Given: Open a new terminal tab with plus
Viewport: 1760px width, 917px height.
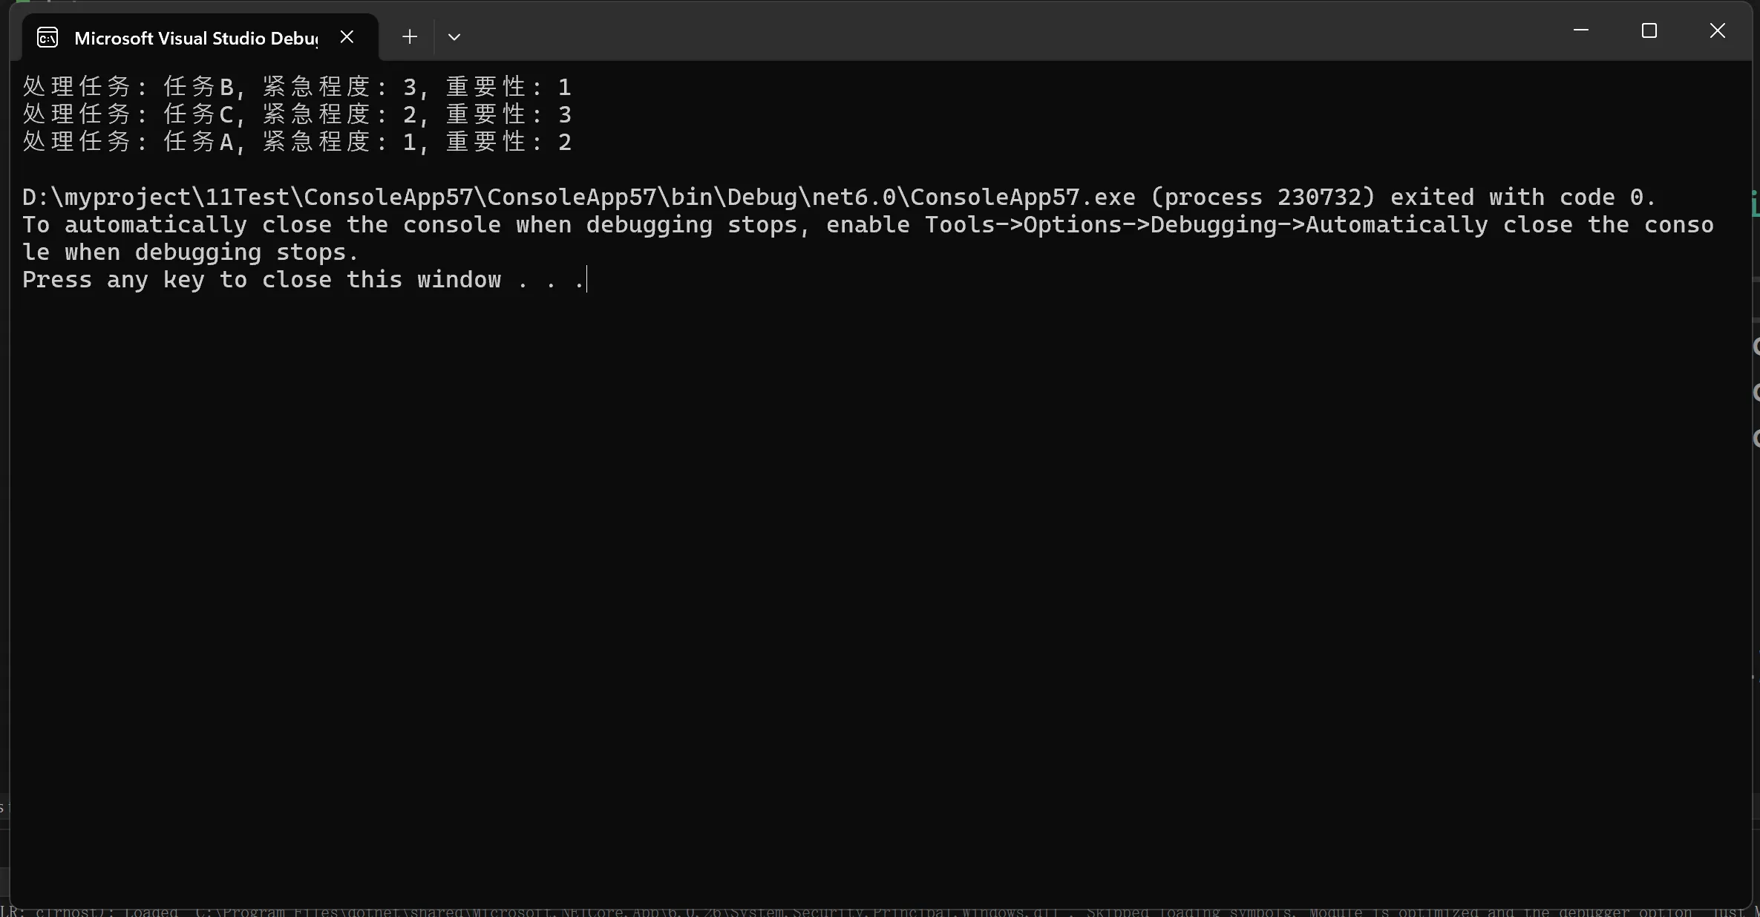Looking at the screenshot, I should [x=409, y=36].
